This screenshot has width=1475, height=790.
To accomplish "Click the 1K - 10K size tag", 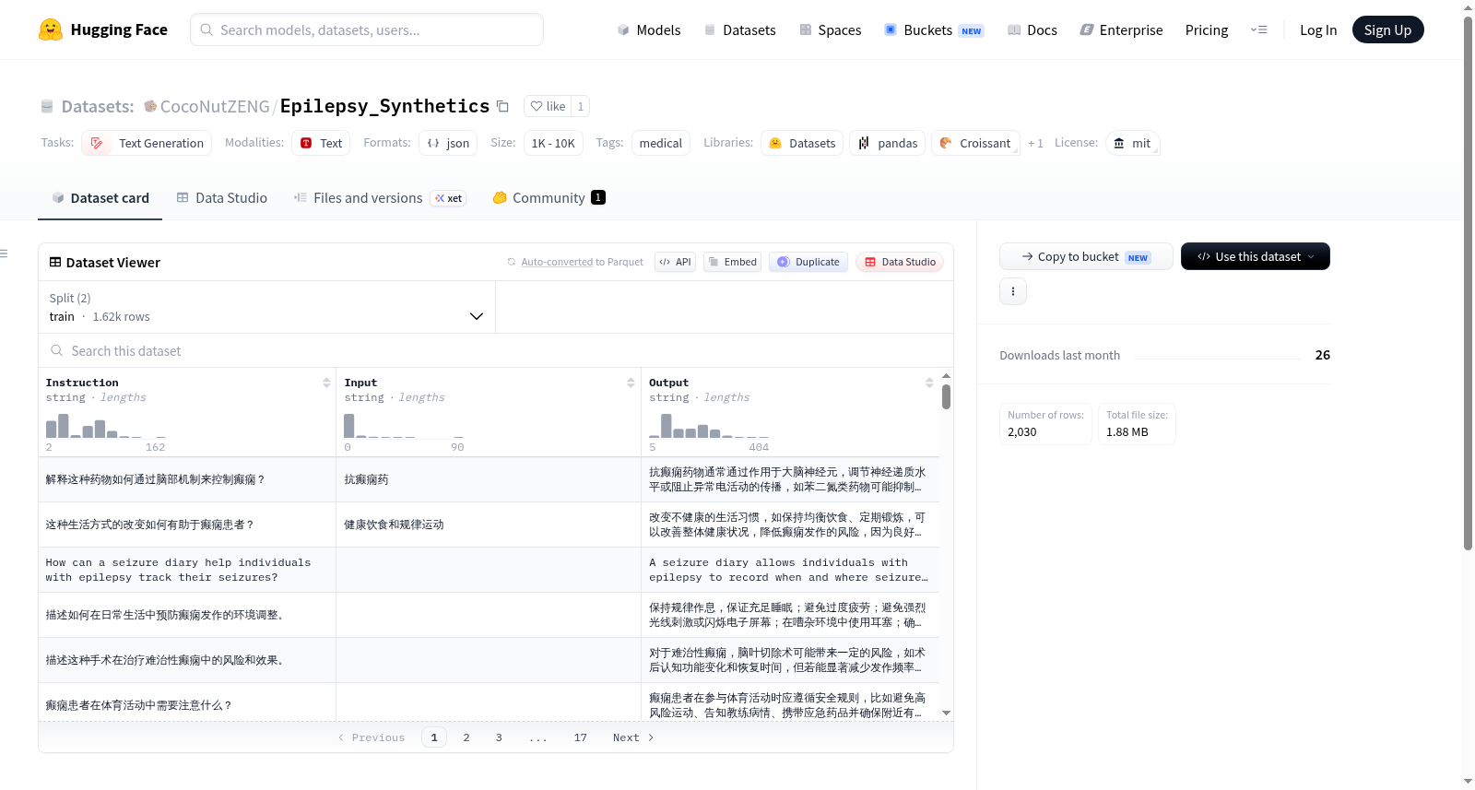I will [x=553, y=143].
